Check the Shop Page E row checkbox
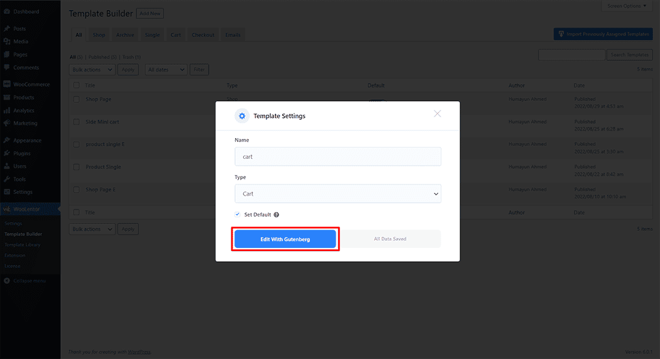 pyautogui.click(x=76, y=190)
